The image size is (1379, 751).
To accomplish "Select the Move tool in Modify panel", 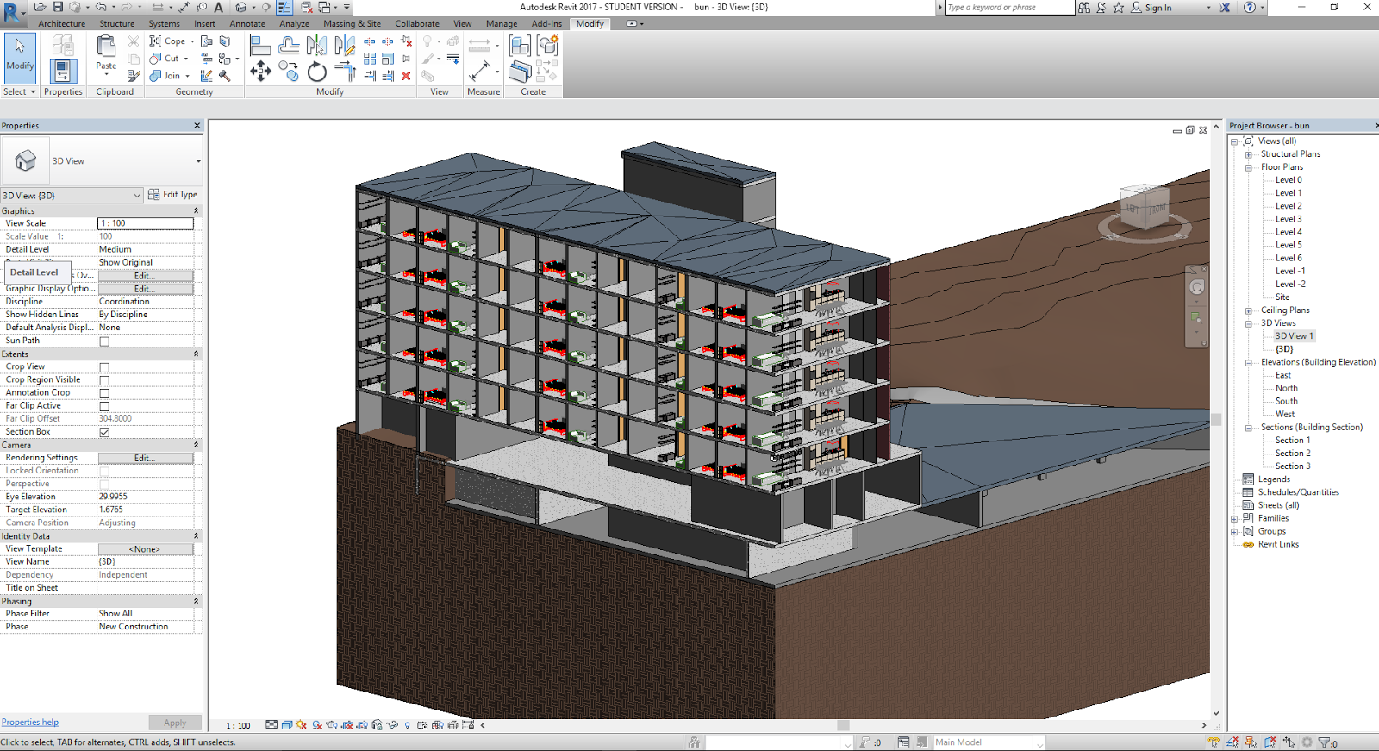I will [x=260, y=72].
